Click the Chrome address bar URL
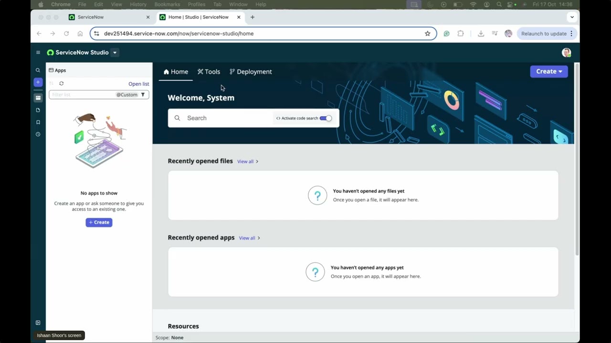The image size is (611, 343). click(x=179, y=33)
